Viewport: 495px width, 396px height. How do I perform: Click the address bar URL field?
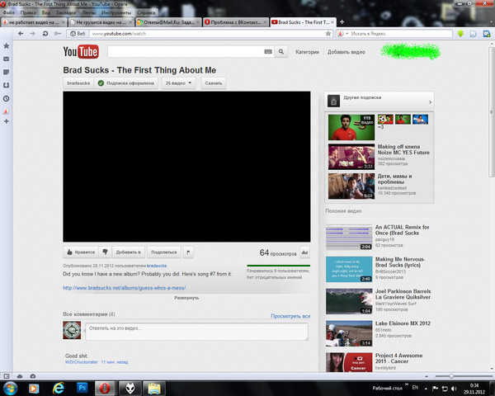[207, 34]
